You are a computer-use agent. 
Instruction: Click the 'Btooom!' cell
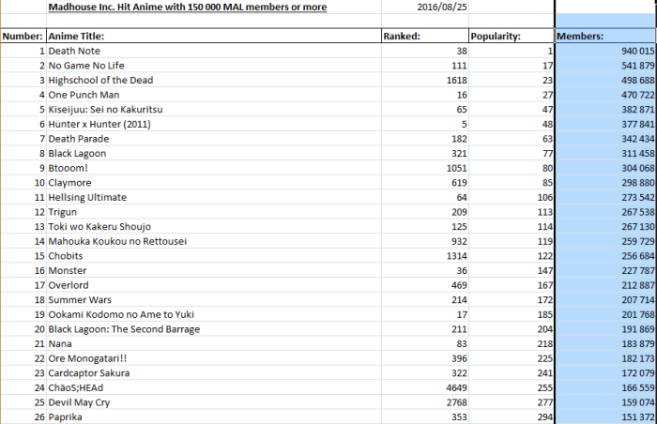tap(214, 168)
